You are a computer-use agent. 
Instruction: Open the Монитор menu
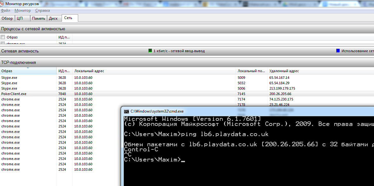[23, 10]
